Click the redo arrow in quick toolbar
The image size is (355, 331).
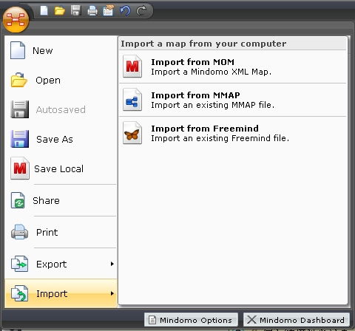click(141, 10)
